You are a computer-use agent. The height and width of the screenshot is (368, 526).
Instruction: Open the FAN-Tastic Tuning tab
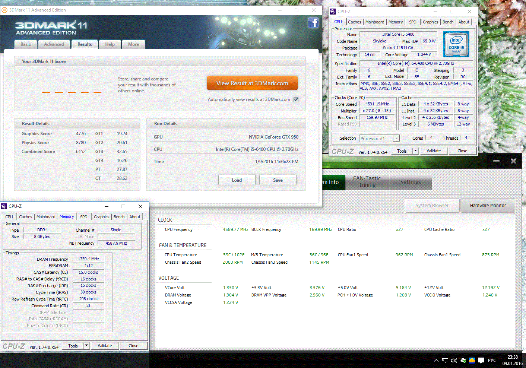[x=367, y=182]
